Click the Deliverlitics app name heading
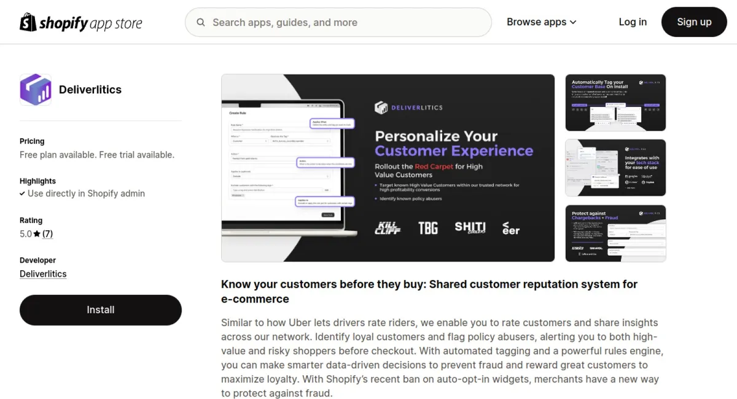The image size is (737, 399). coord(90,90)
